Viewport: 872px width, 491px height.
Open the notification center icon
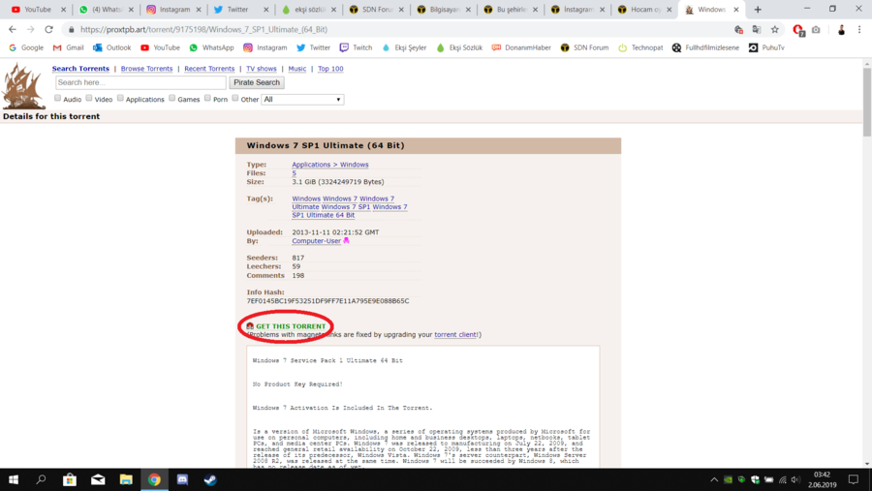[x=853, y=480]
